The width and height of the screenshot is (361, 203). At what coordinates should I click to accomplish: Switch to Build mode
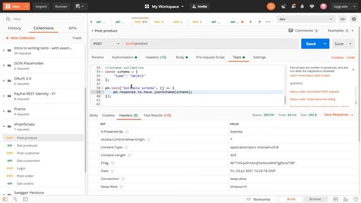tap(291, 199)
